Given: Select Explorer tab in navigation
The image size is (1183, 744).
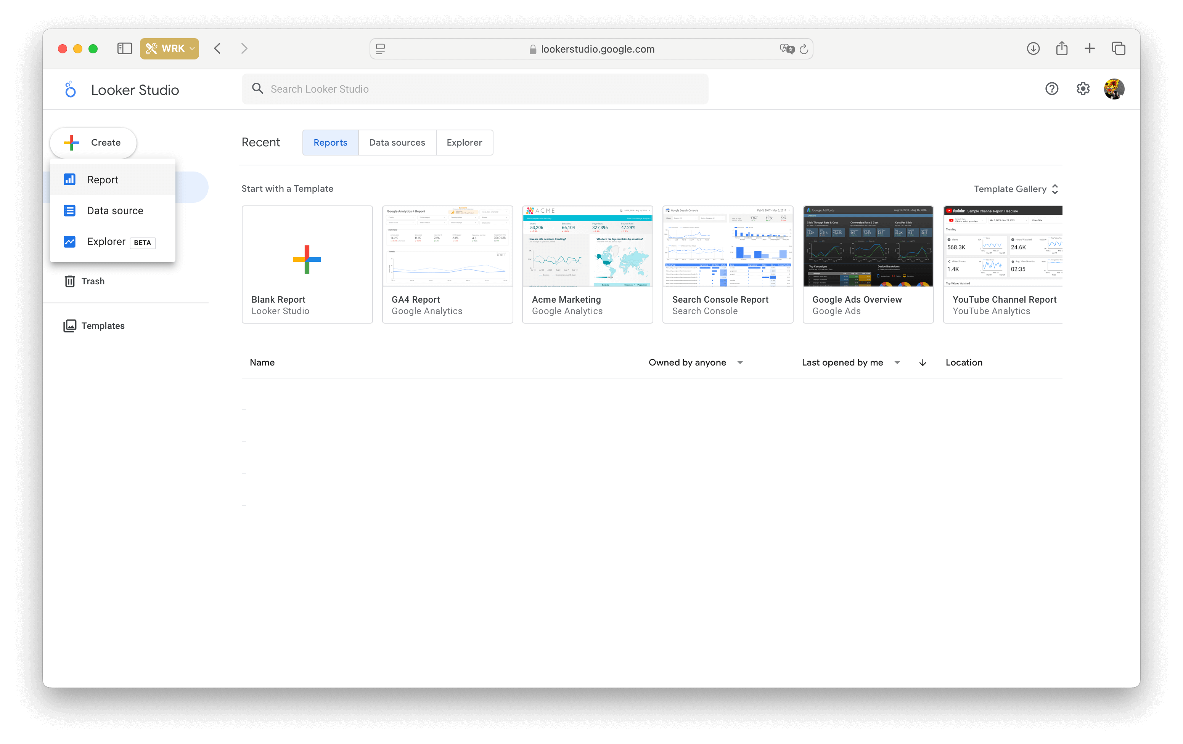Looking at the screenshot, I should click(x=464, y=142).
